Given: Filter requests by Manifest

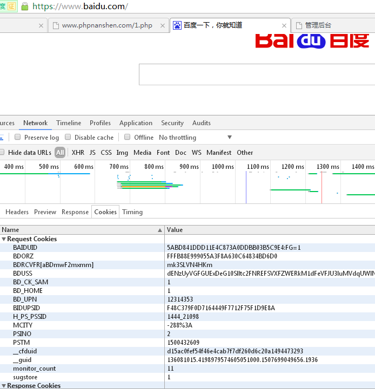Looking at the screenshot, I should tap(219, 153).
